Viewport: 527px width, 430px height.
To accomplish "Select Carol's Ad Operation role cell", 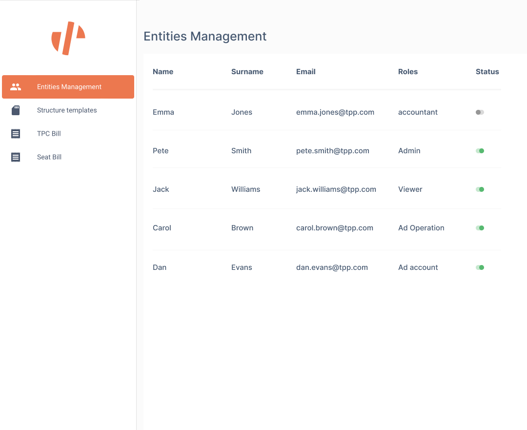I will (421, 228).
